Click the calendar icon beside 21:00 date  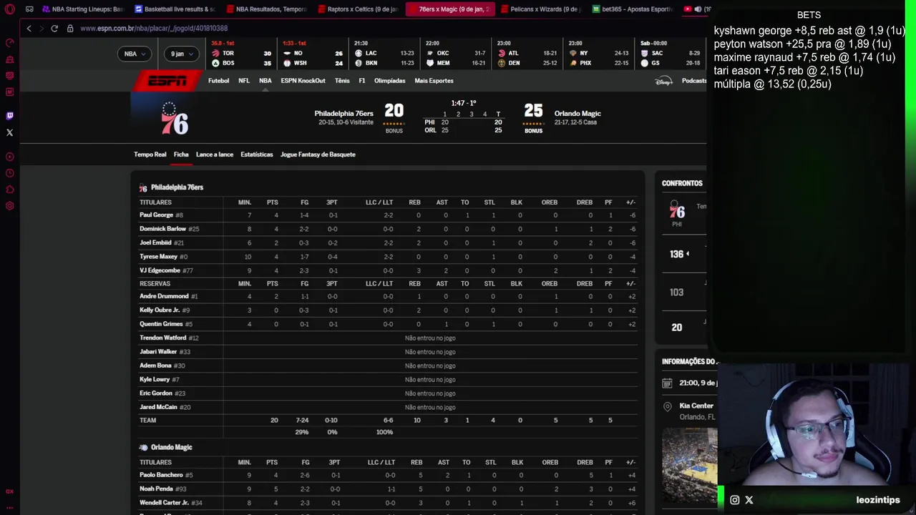pos(667,383)
